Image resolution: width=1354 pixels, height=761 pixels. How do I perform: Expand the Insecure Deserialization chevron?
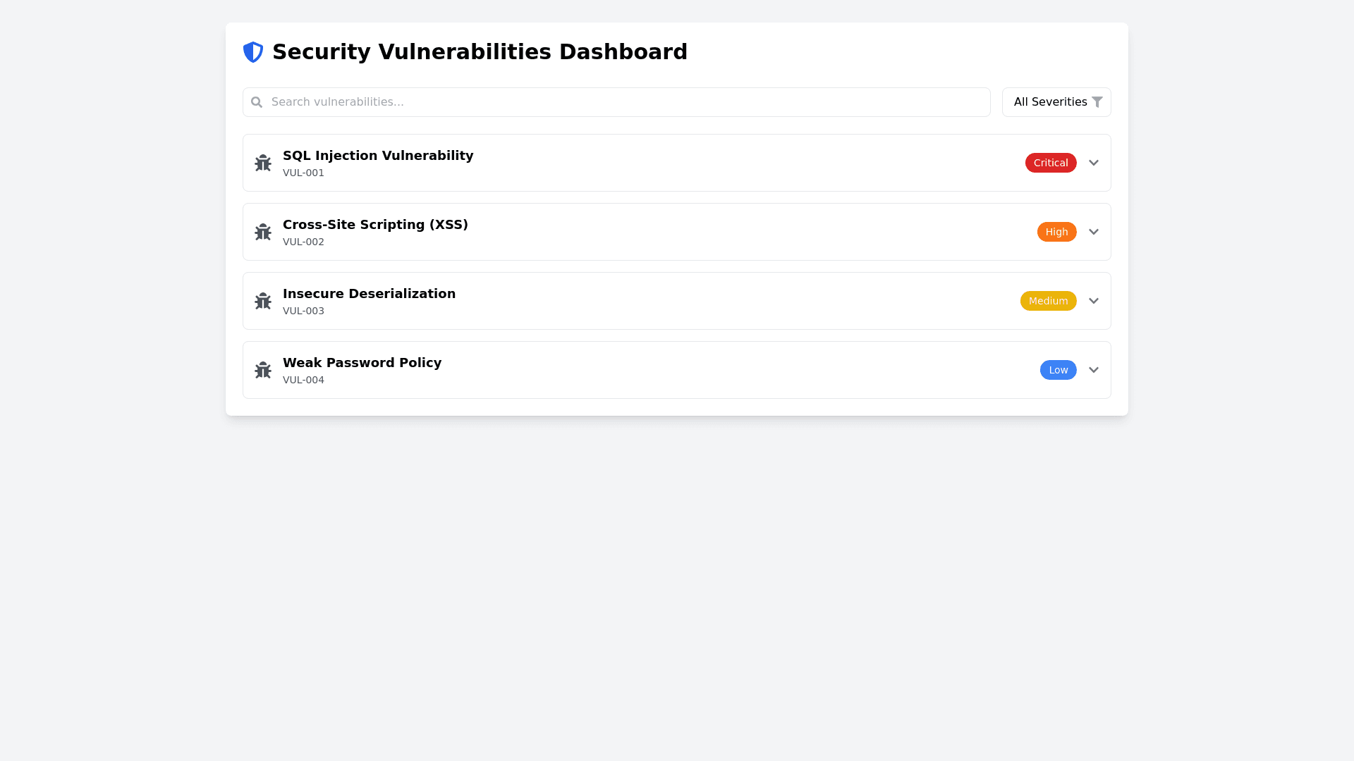tap(1094, 301)
